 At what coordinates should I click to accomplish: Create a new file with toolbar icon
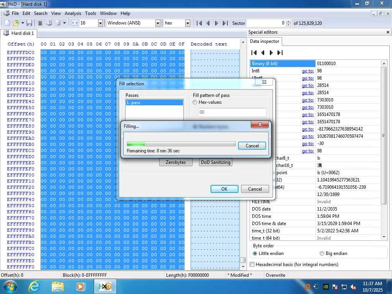[7, 23]
